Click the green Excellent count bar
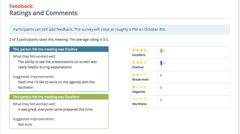 [x=161, y=51]
